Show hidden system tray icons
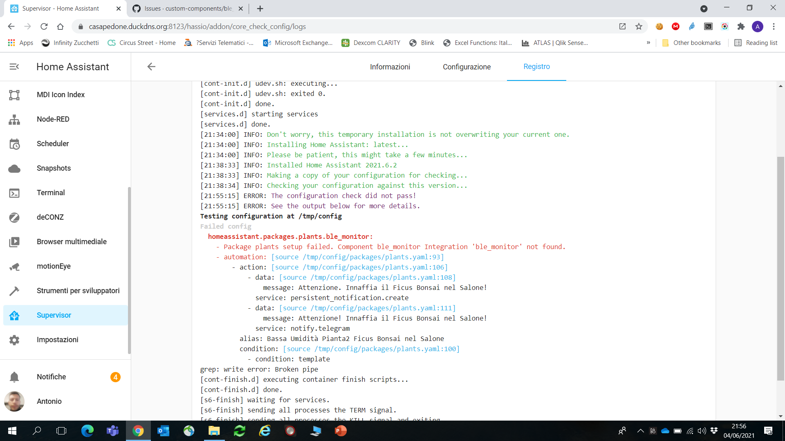Screen dimensions: 785x441 pos(641,431)
